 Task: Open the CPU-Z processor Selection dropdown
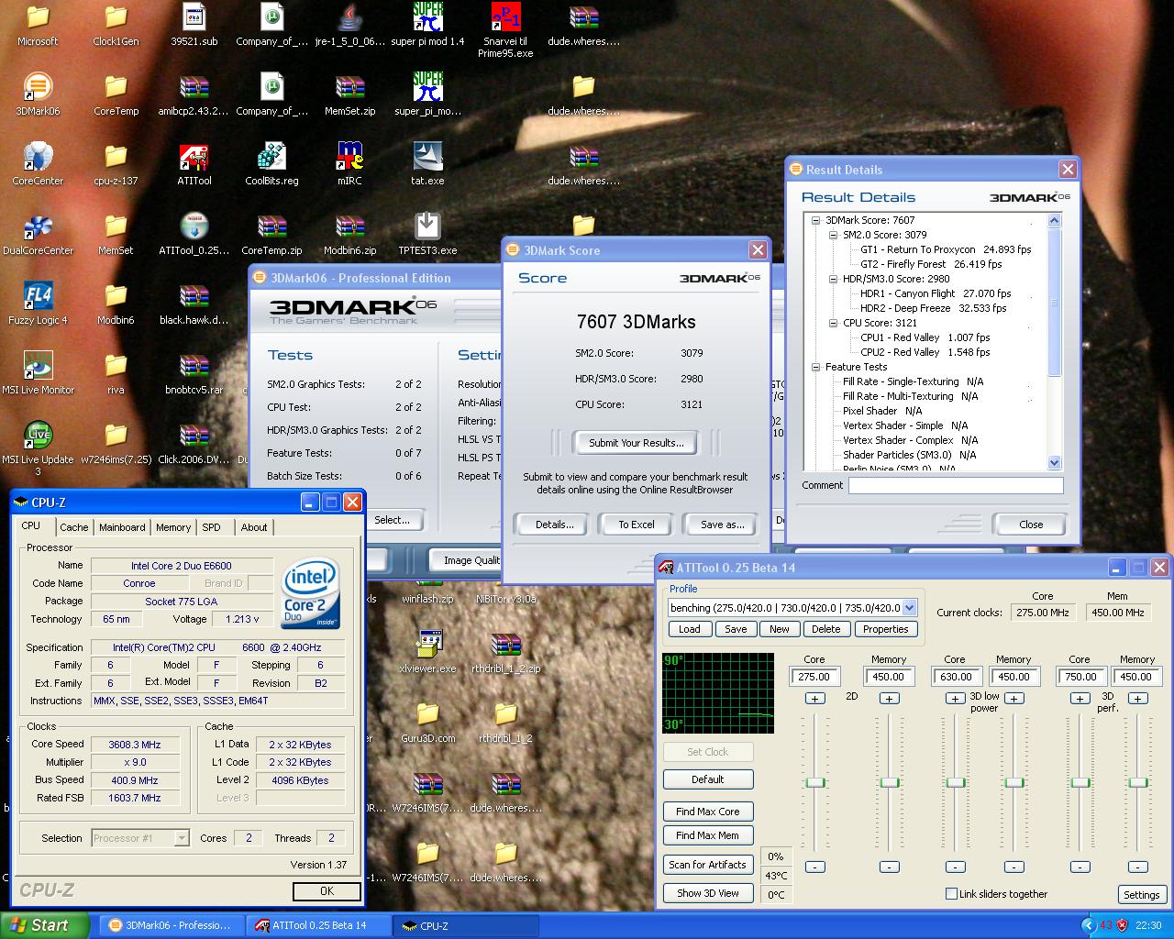coord(182,837)
